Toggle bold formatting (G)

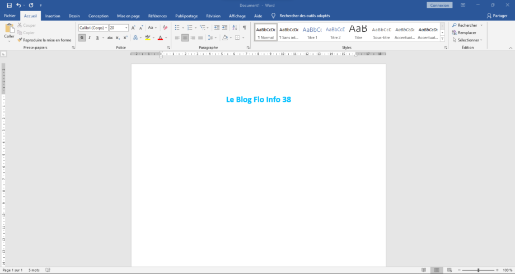(x=82, y=37)
